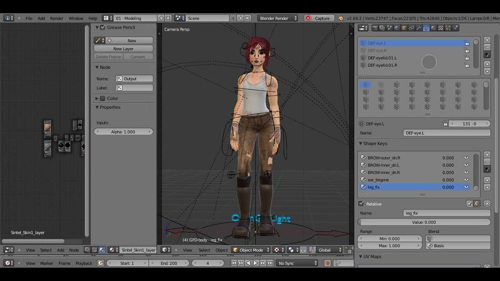The image size is (500, 281).
Task: Toggle the Color panel checkbox
Action: [103, 98]
